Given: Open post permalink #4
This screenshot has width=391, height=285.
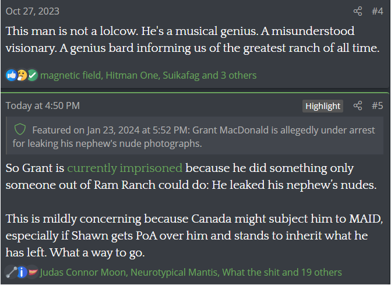Looking at the screenshot, I should click(x=377, y=11).
